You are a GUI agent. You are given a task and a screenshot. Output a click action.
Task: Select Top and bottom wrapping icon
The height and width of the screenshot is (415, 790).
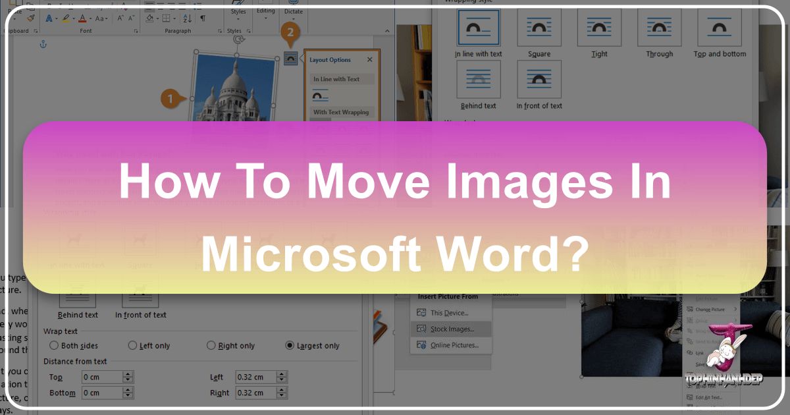coord(720,30)
